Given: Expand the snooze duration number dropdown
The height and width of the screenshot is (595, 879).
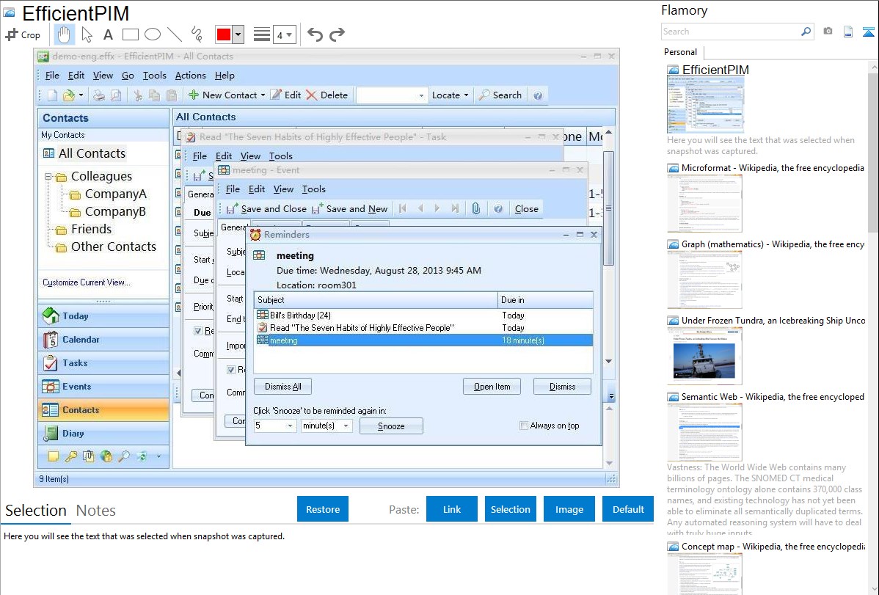Looking at the screenshot, I should pos(289,426).
